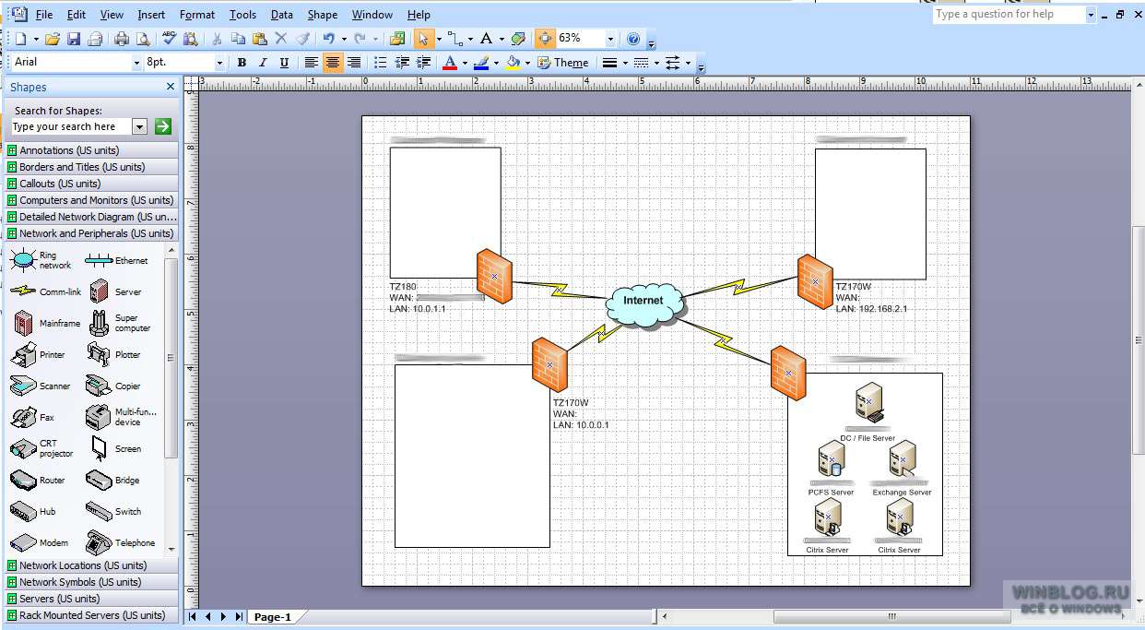
Task: Click the Line Color pen swatch
Action: click(481, 63)
